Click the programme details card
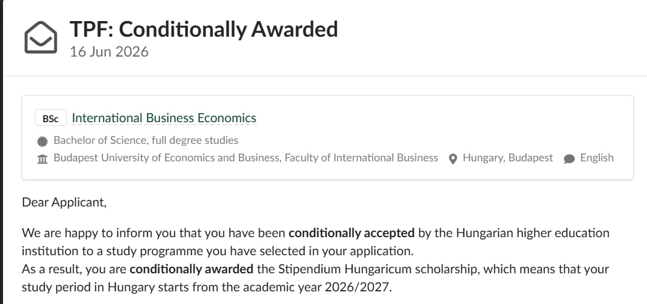Screen dimensions: 647x304 pyautogui.click(x=327, y=138)
